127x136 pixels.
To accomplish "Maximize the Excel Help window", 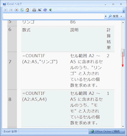I will (113, 4).
